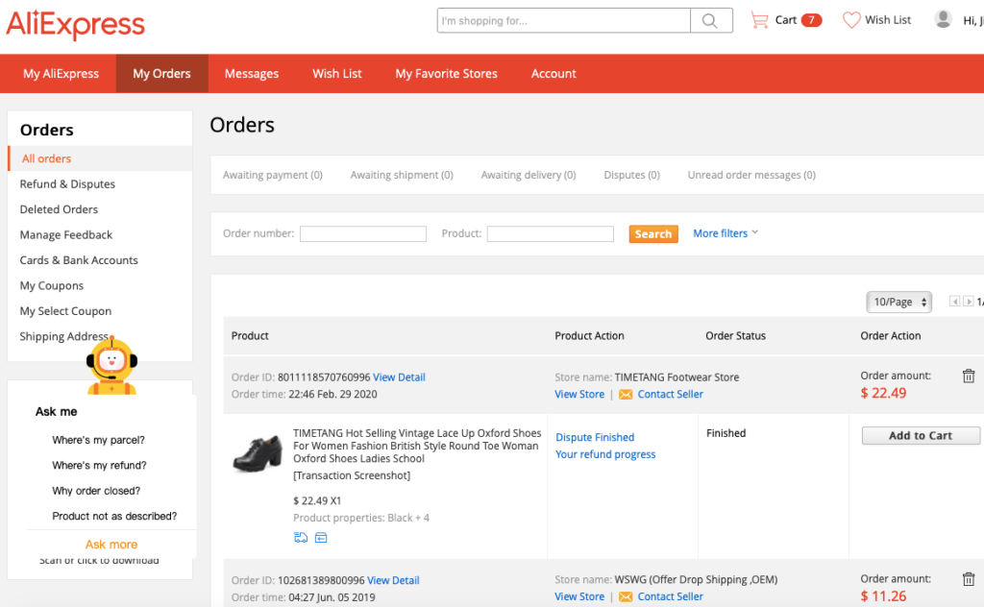Go to previous page arrow
The width and height of the screenshot is (984, 607).
954,302
